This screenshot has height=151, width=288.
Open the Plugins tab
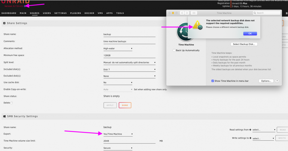[x=75, y=13]
